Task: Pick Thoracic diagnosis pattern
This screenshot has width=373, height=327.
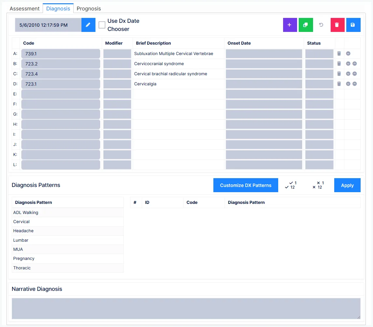Action: pos(67,268)
